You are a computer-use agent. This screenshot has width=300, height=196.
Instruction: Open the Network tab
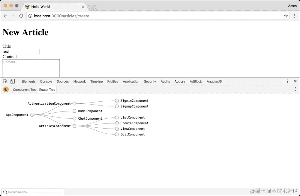point(79,82)
